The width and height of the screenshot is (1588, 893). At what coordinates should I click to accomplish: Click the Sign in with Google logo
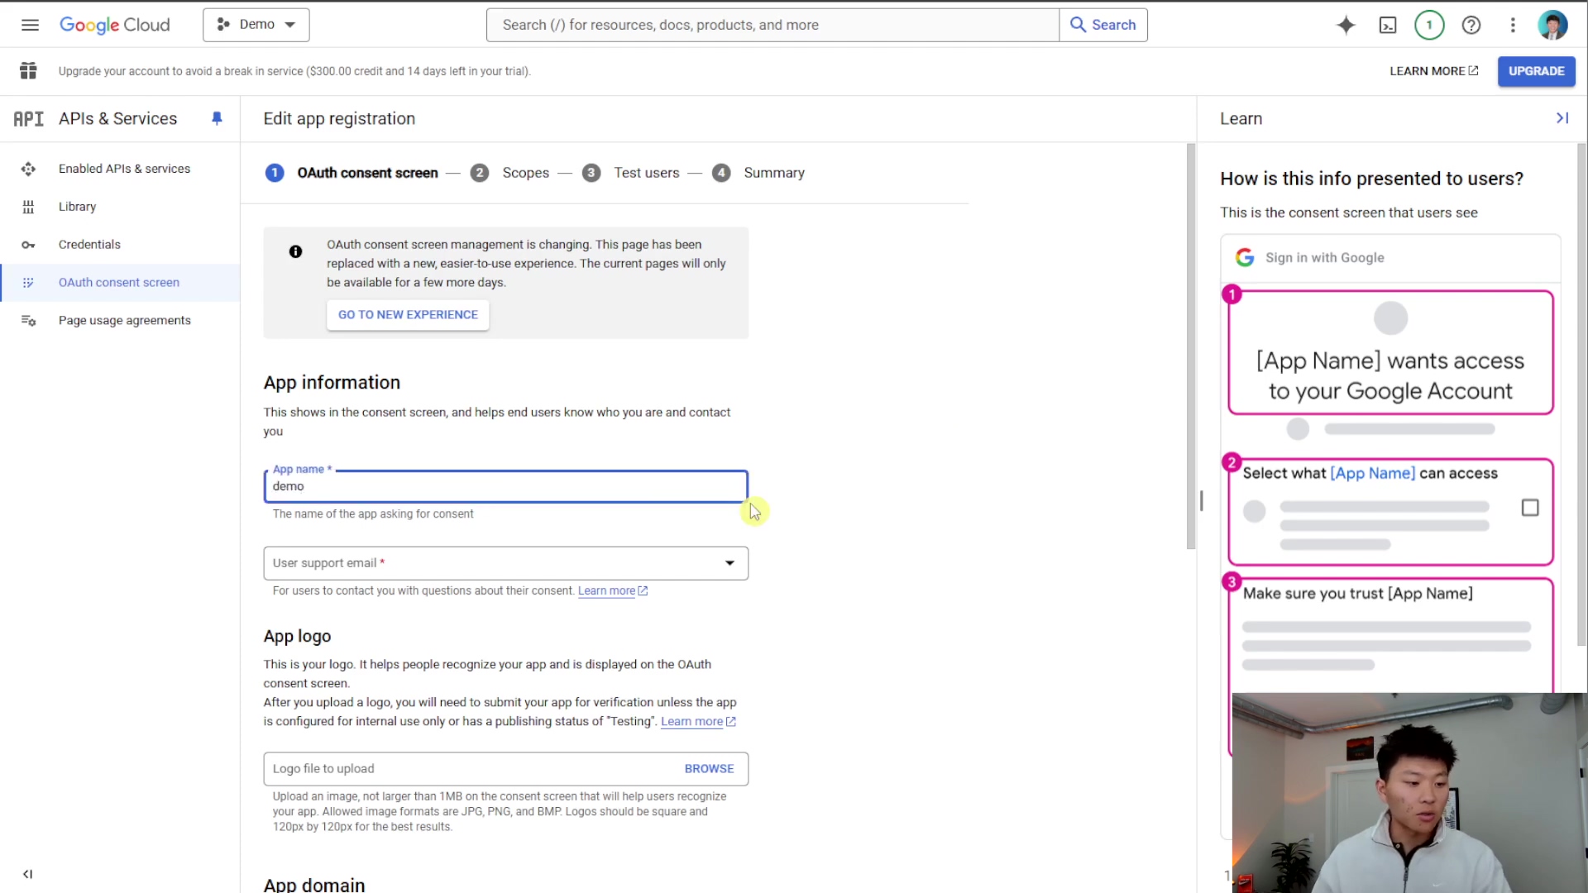[x=1245, y=258]
